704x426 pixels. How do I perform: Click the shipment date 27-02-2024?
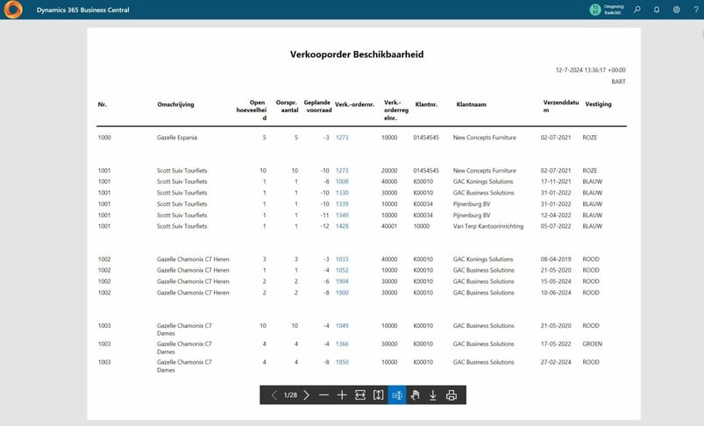[556, 362]
